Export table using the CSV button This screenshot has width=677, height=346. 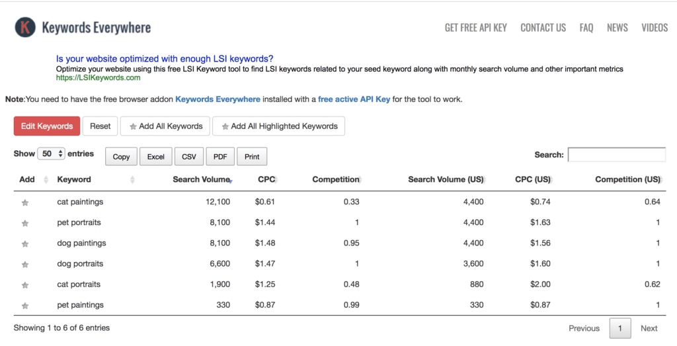point(188,156)
